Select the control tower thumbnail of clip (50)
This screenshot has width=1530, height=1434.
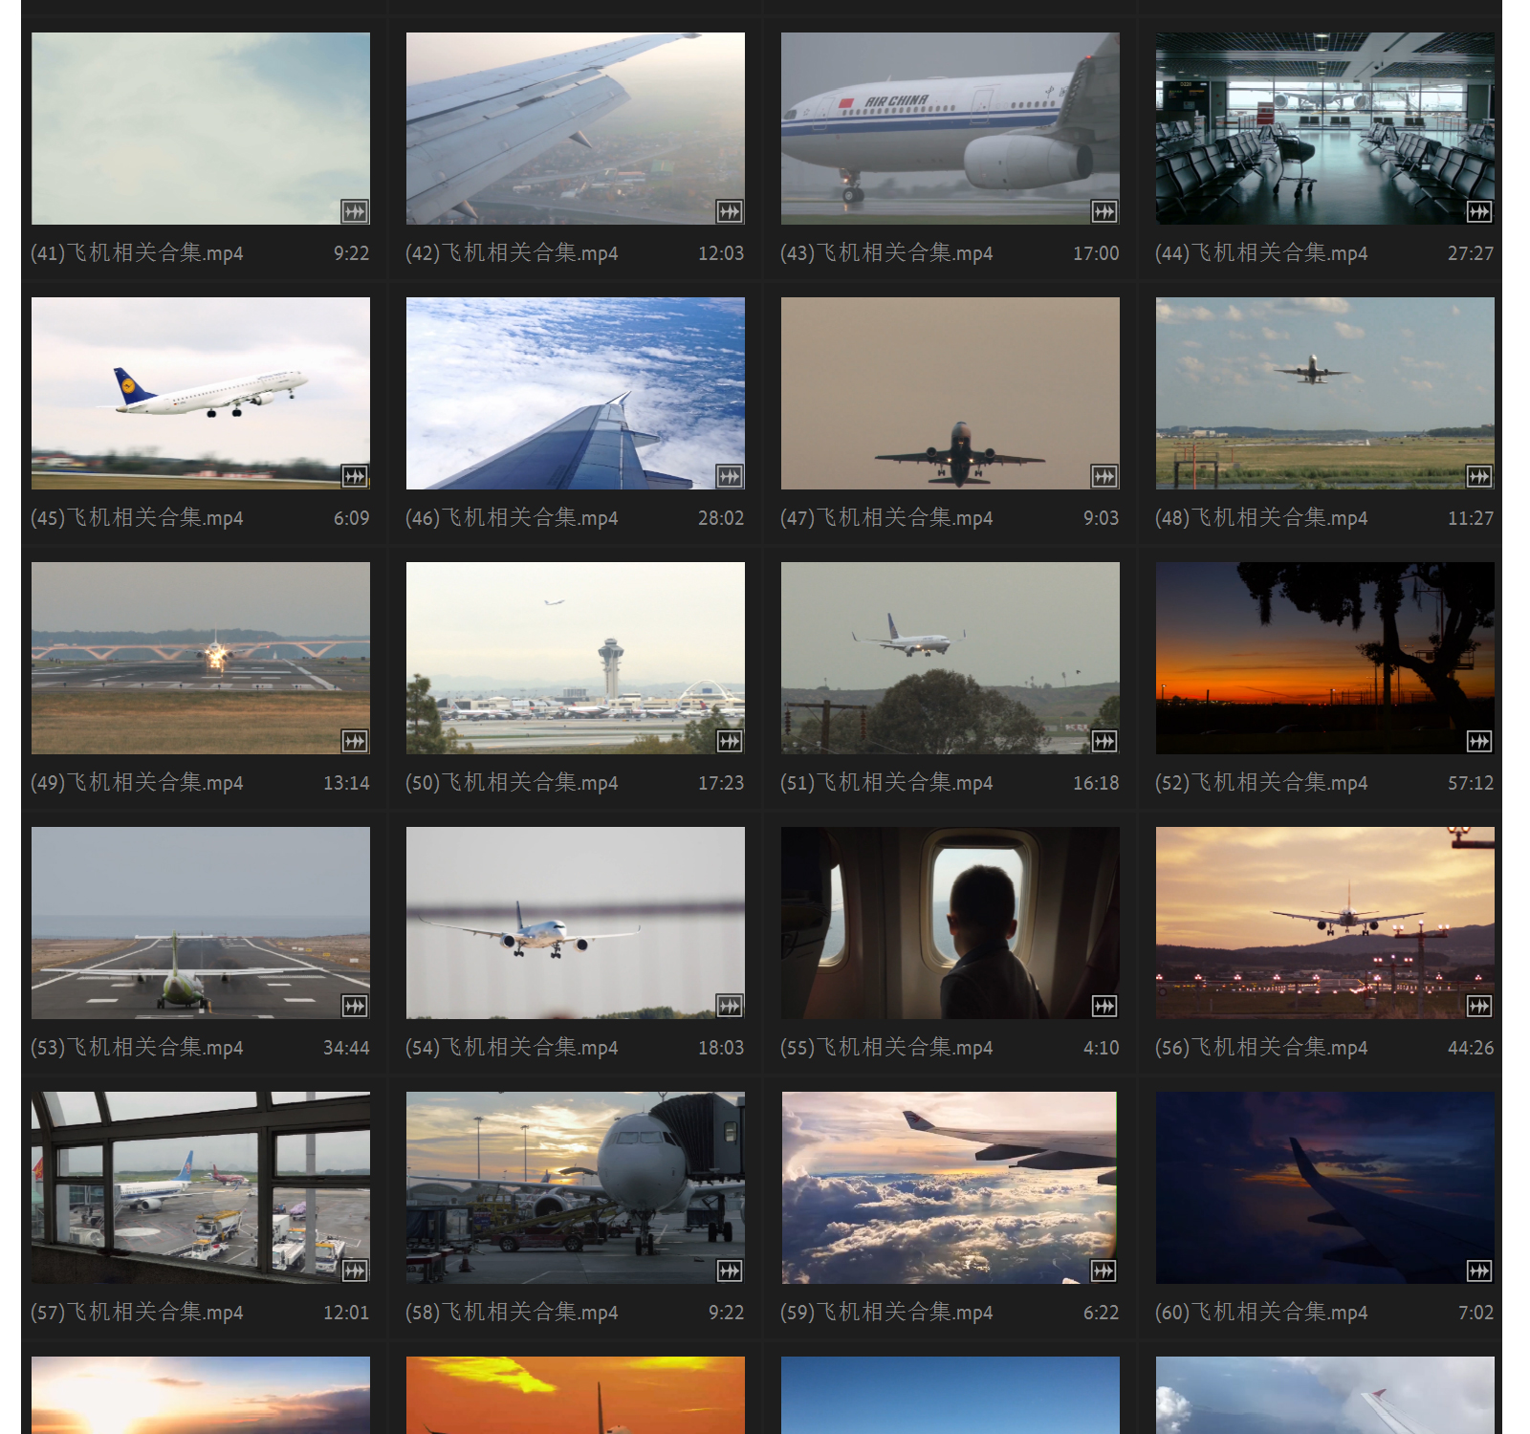[576, 659]
